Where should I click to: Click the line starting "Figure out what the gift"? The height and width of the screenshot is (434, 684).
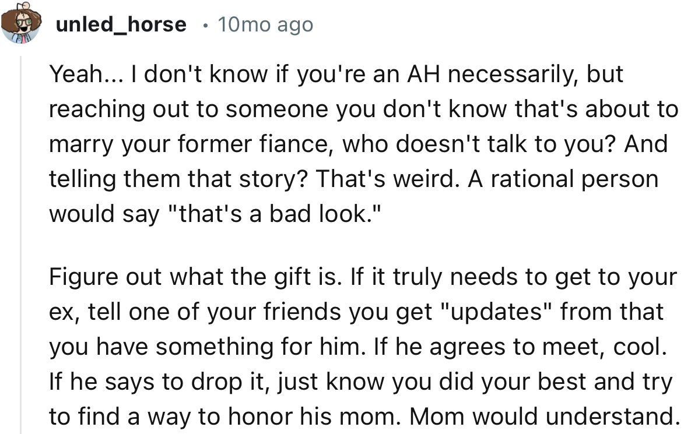363,277
